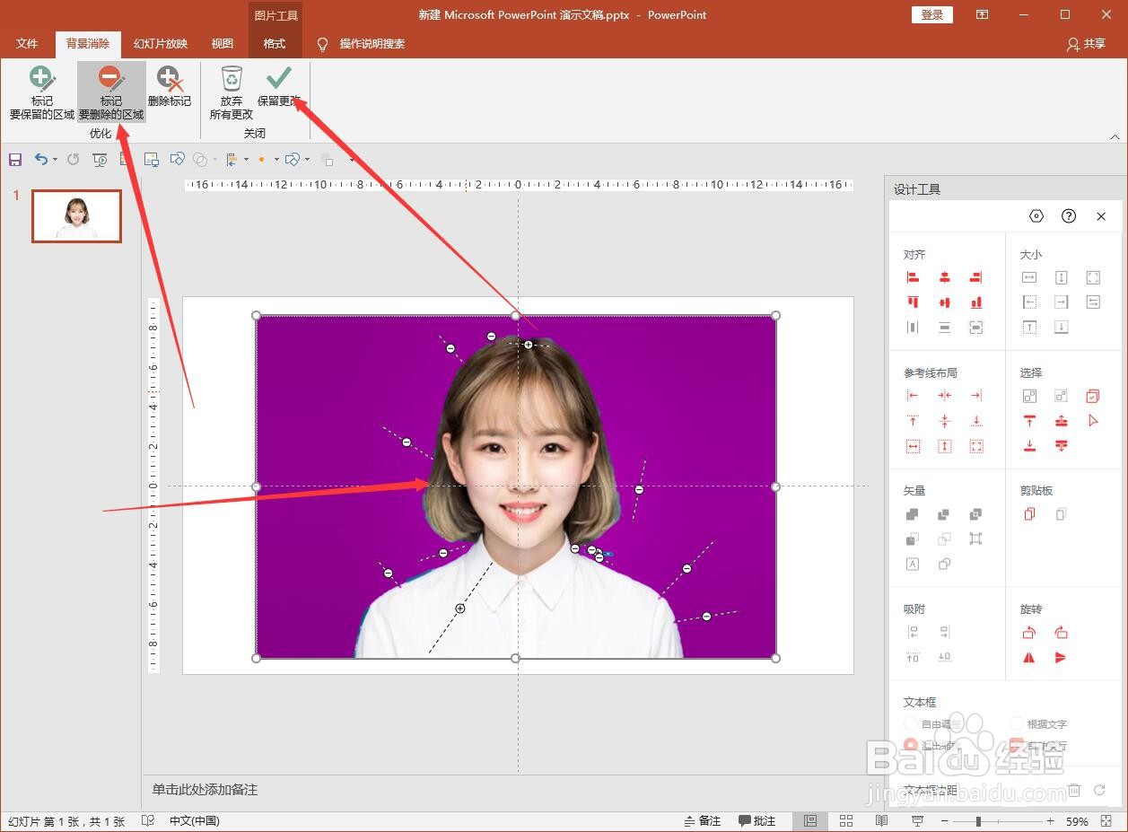Click the 登录 sign-in button
The image size is (1128, 832).
(932, 14)
